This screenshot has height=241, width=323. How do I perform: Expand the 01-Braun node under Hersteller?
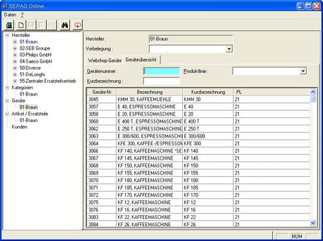(x=15, y=42)
